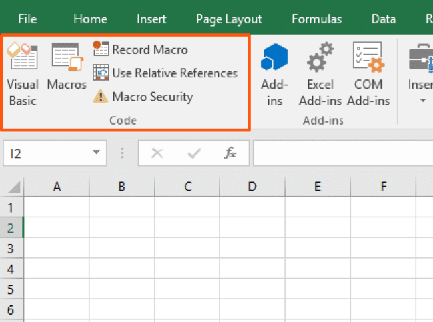Switch to the Page Layout tab
This screenshot has height=322, width=433.
[229, 19]
